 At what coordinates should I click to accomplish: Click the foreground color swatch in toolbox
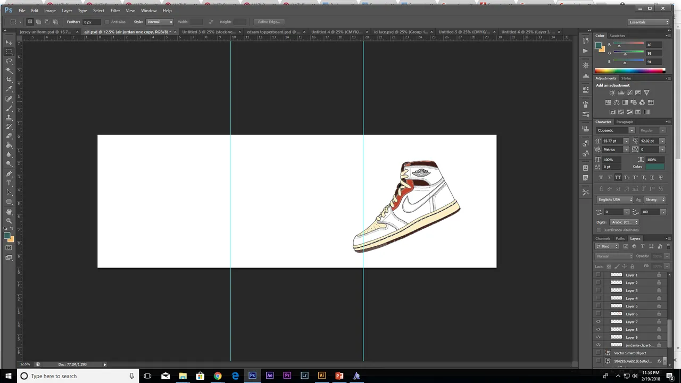click(x=7, y=236)
